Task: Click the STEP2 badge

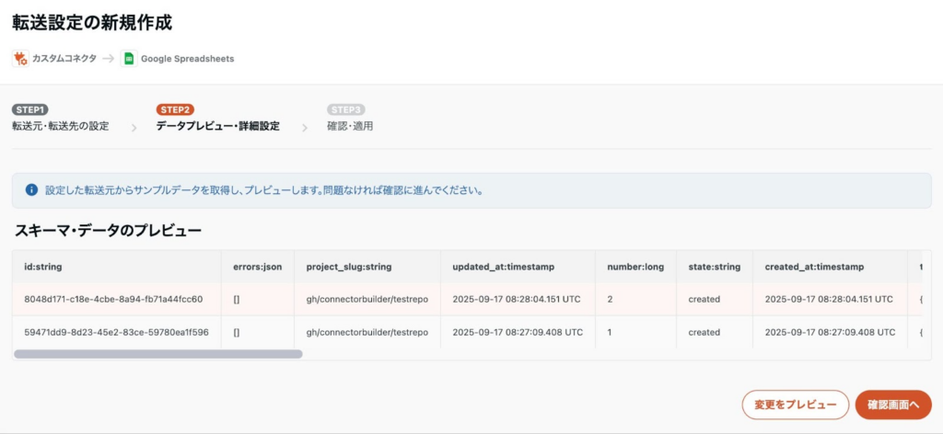Action: pyautogui.click(x=175, y=109)
